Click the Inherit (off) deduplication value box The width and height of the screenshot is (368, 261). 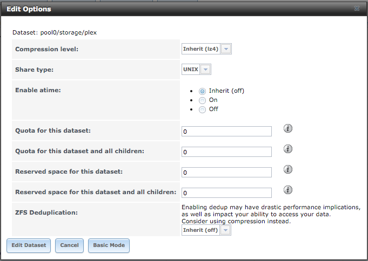point(200,230)
